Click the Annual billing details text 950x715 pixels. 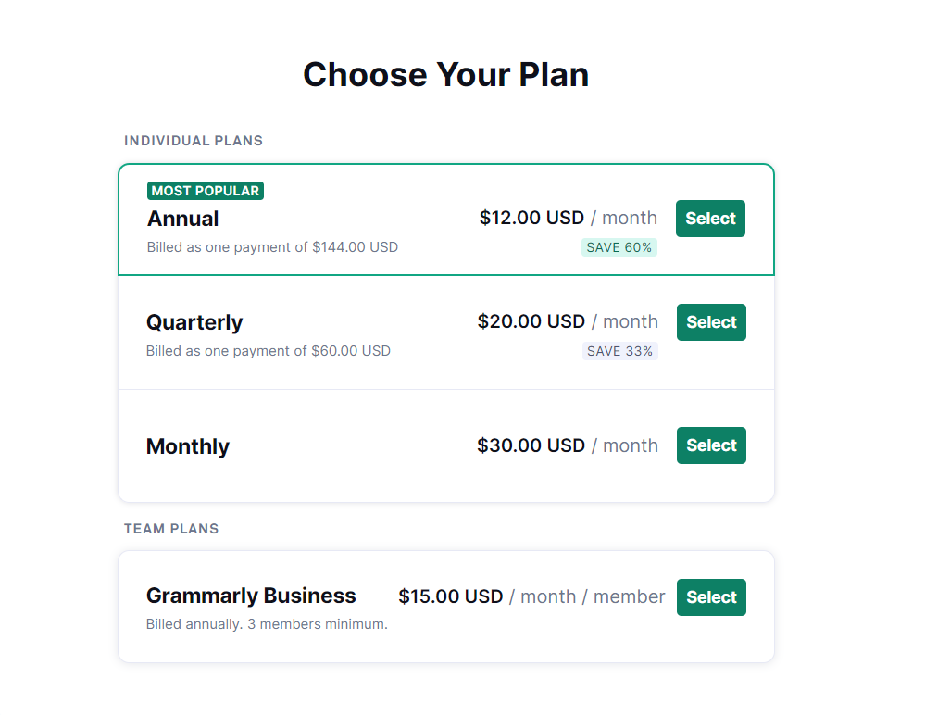(x=272, y=247)
